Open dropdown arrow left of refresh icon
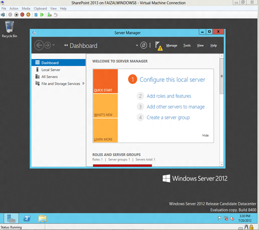This screenshot has width=259, height=230. coord(137,45)
